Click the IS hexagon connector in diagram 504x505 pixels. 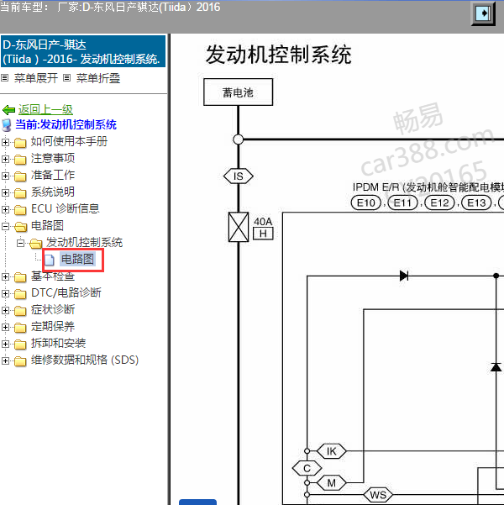point(239,176)
